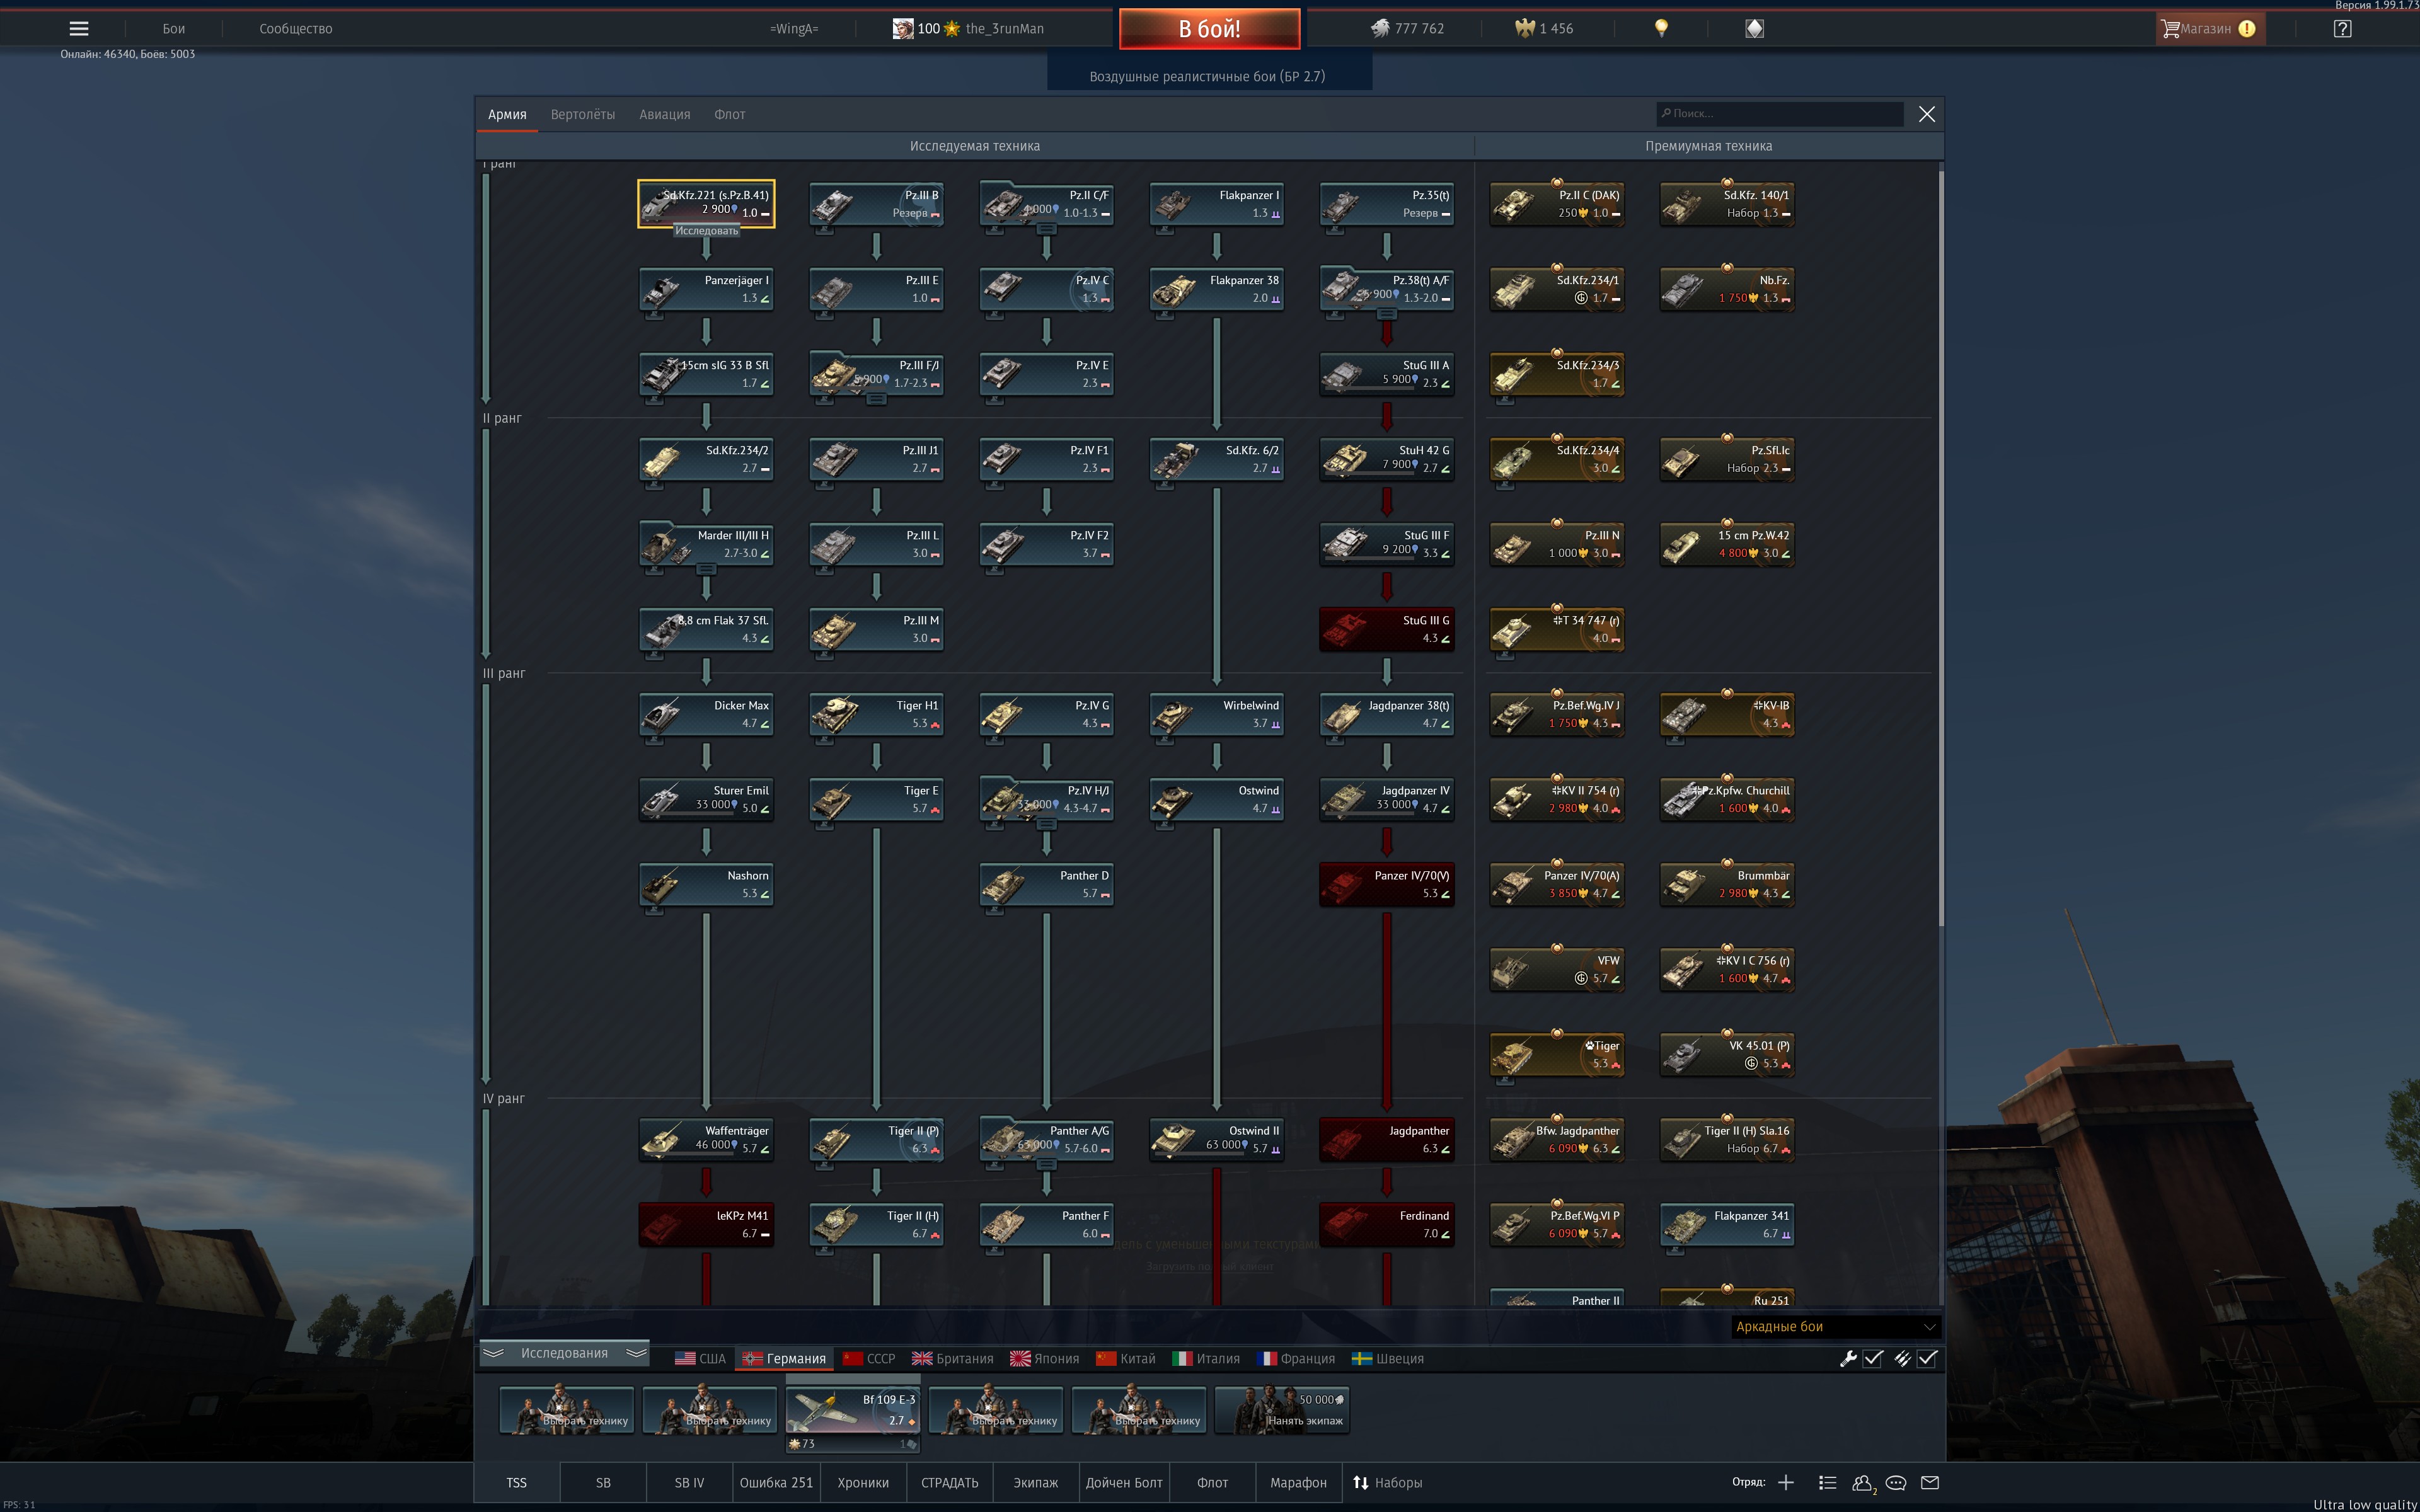Switch to the Вертолёты tab
2420x1512 pixels.
pos(583,114)
